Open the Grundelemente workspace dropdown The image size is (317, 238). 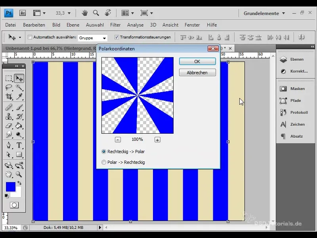click(x=264, y=13)
